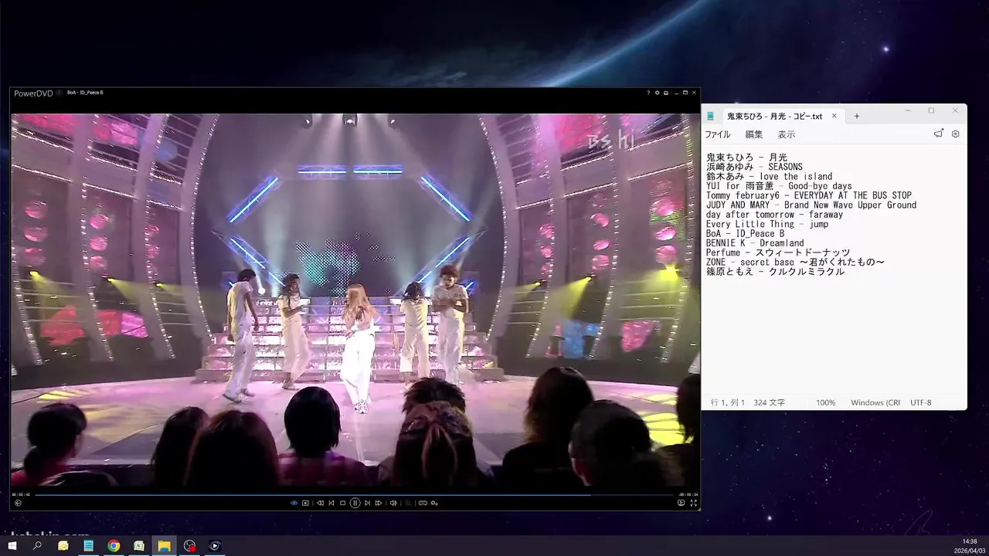Image resolution: width=989 pixels, height=556 pixels.
Task: Click the PowerDVD logo title
Action: point(33,93)
